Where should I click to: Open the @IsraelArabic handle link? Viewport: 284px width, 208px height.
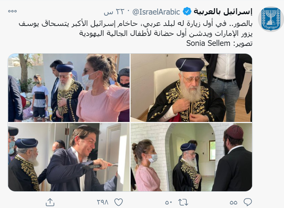(x=156, y=12)
